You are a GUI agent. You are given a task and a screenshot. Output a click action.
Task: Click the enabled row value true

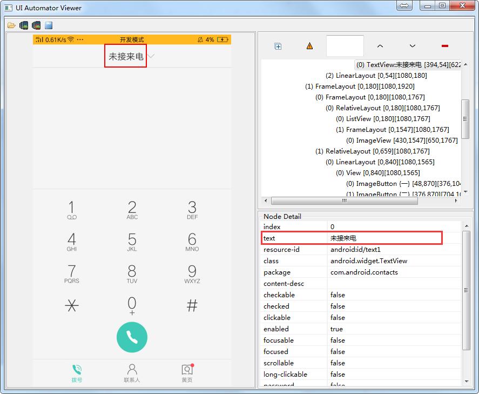point(336,329)
